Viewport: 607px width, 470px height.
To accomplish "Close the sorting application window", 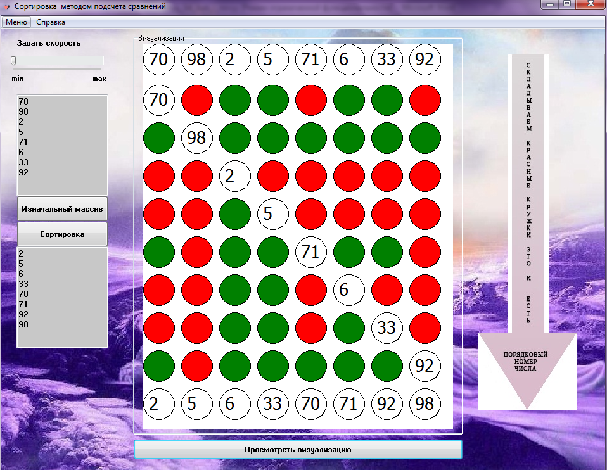I will 591,4.
